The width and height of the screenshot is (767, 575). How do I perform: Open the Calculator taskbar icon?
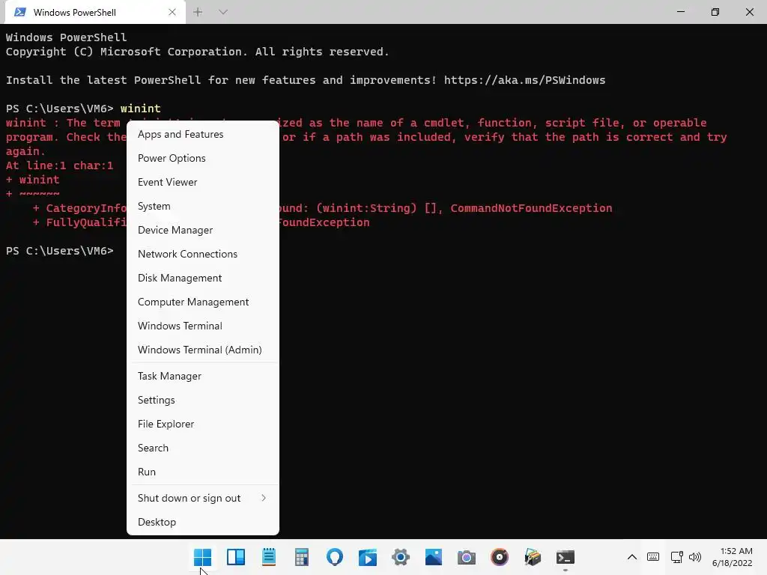tap(301, 557)
